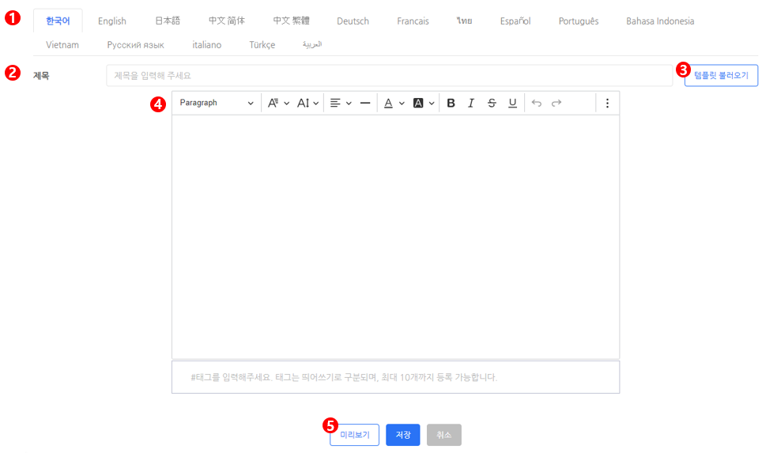Click the font color icon
The width and height of the screenshot is (762, 453).
[388, 103]
